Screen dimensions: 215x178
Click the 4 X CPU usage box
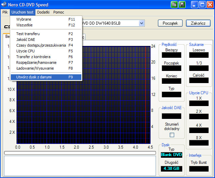pos(199,130)
